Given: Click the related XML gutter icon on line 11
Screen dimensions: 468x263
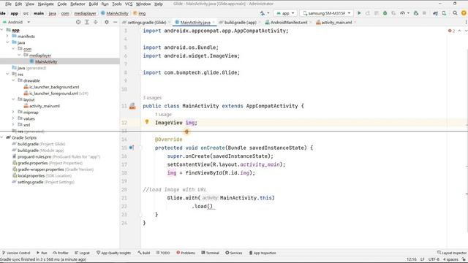Looking at the screenshot, I should click(132, 106).
